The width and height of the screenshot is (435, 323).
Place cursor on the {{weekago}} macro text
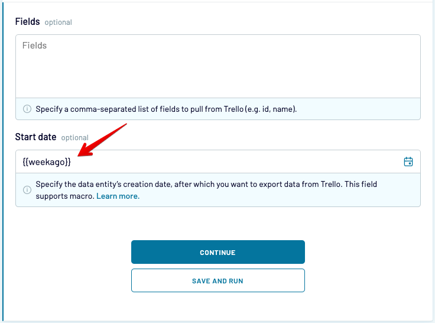pos(47,162)
